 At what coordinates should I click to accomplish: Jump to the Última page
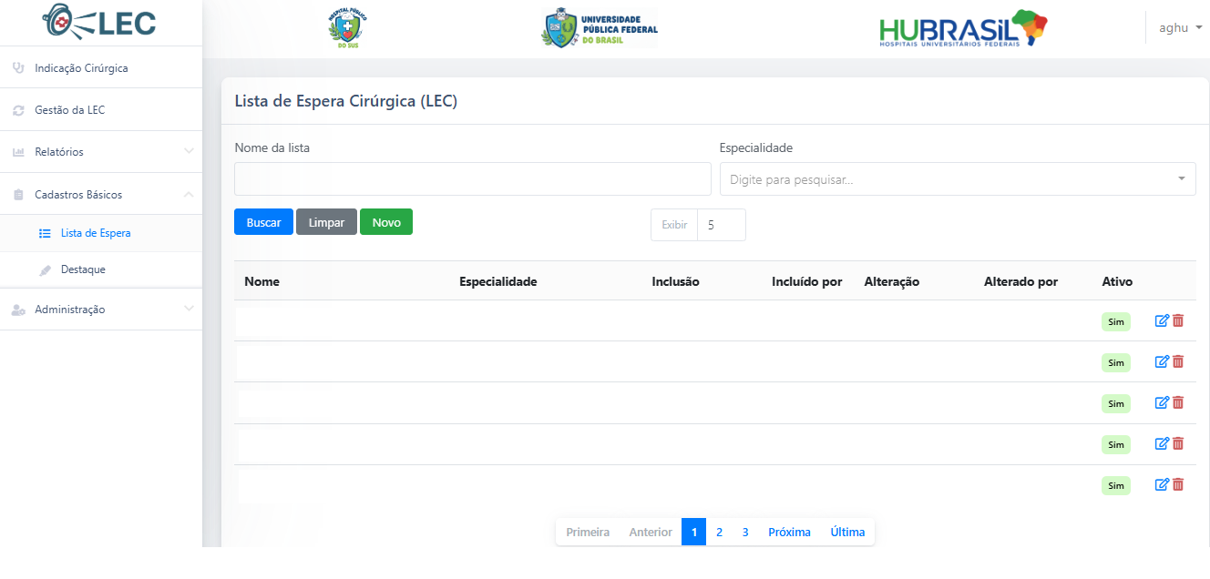[847, 532]
